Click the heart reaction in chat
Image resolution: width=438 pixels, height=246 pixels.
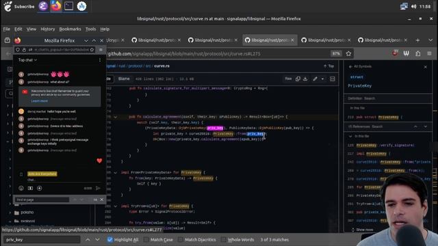click(99, 161)
